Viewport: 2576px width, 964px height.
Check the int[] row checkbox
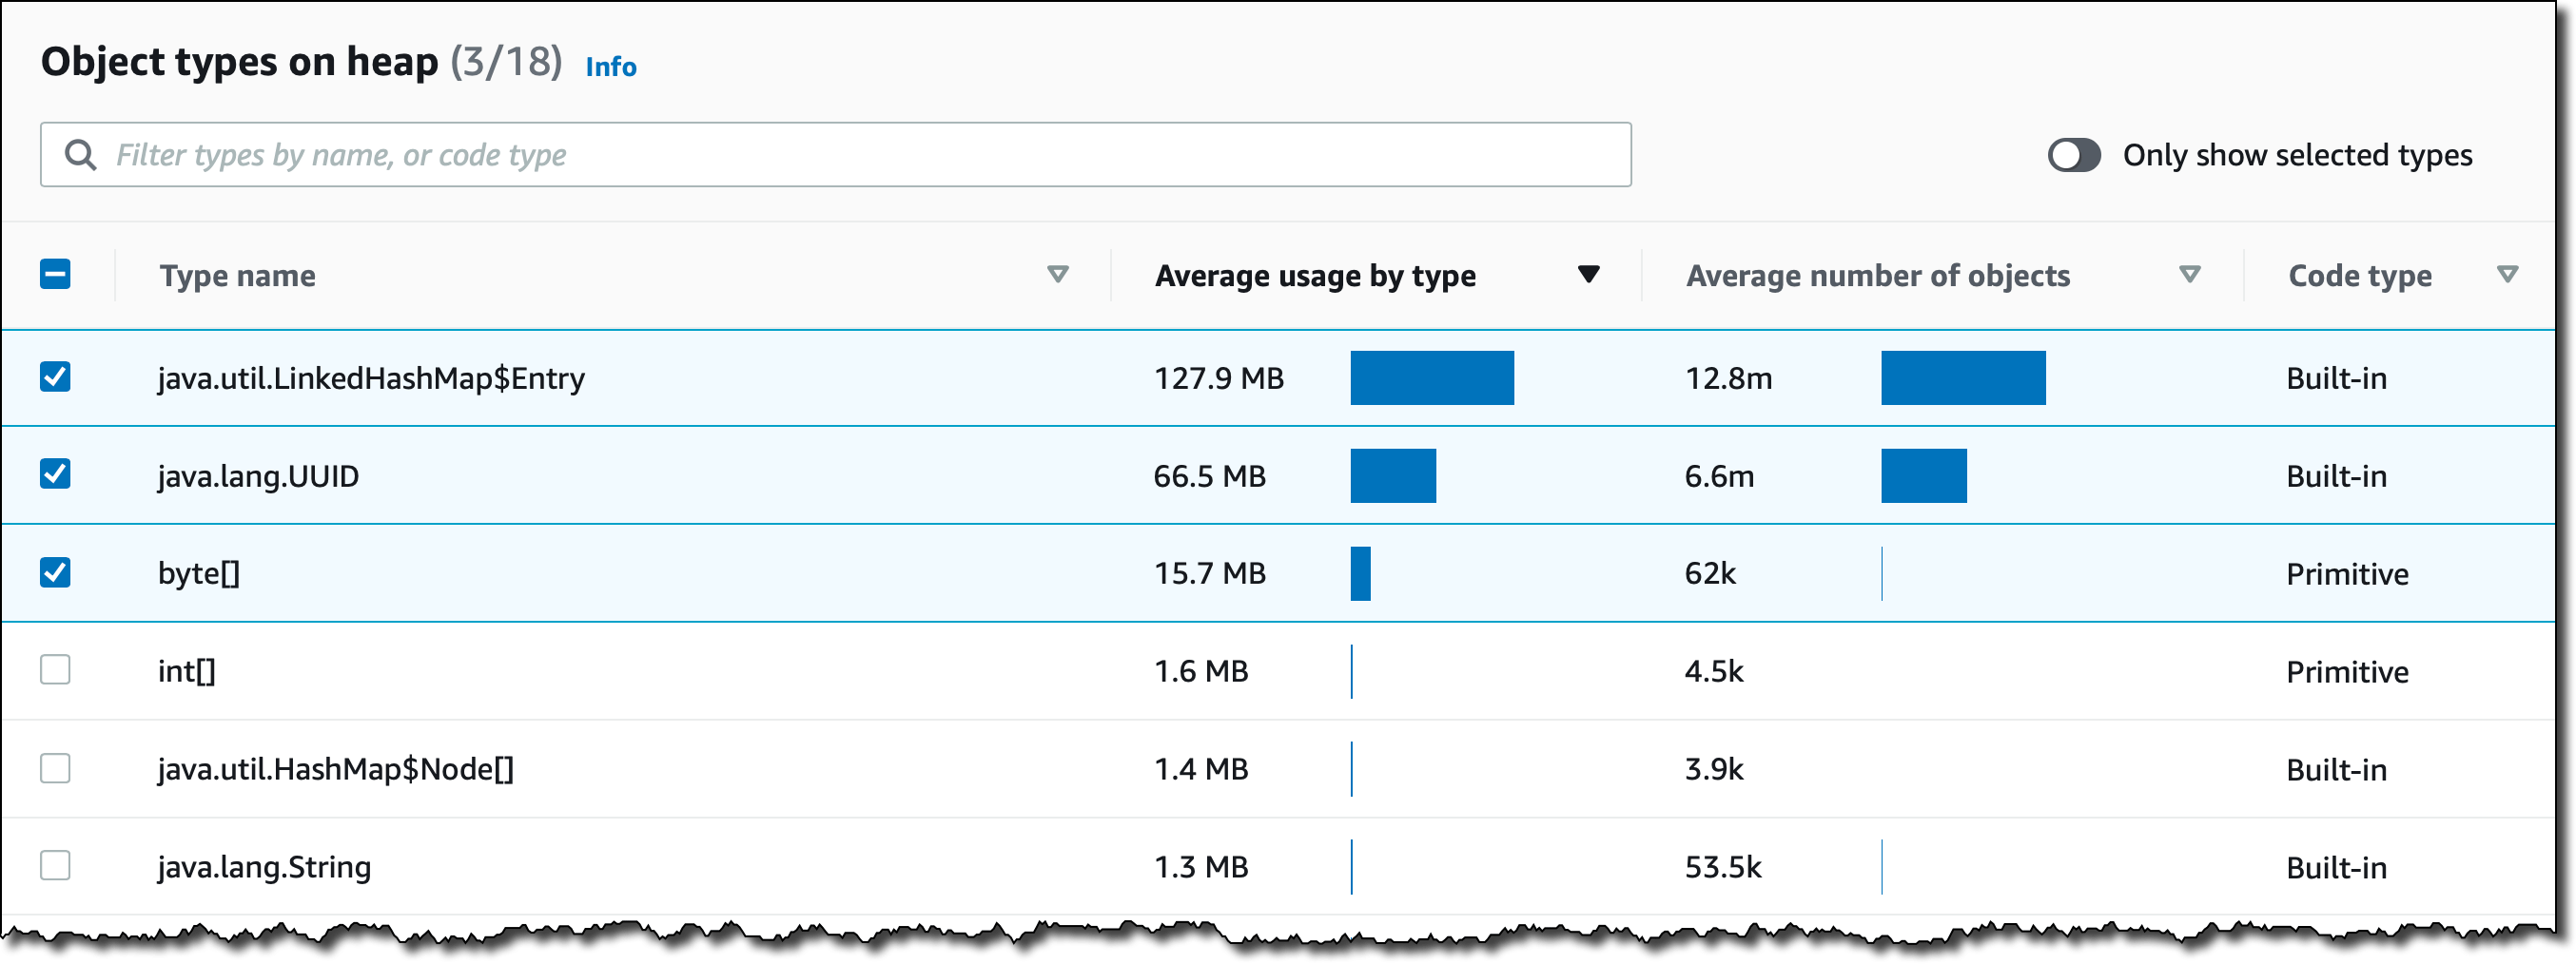point(55,669)
